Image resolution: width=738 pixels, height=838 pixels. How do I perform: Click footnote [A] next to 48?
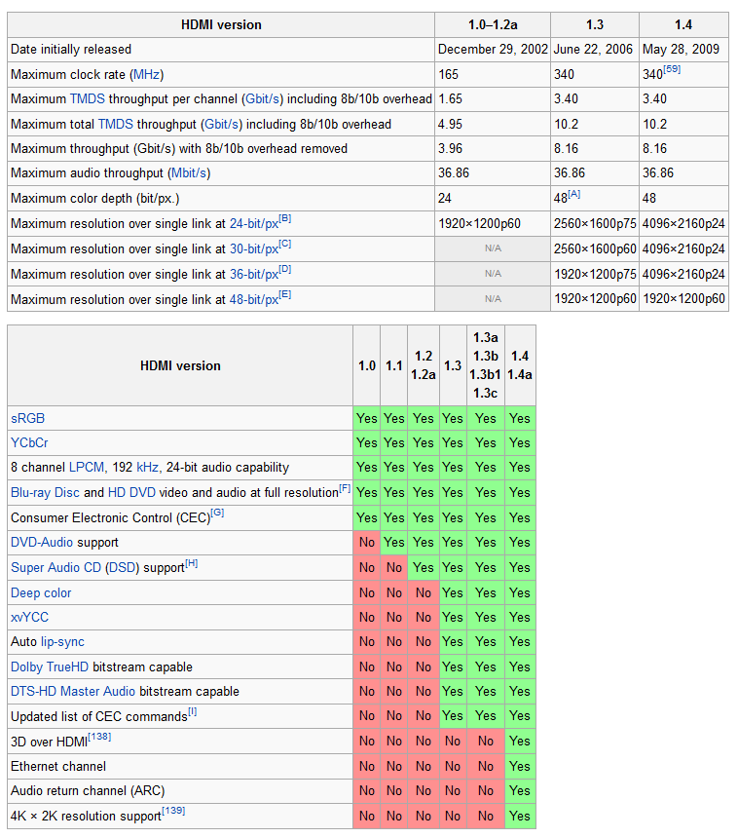(x=574, y=194)
